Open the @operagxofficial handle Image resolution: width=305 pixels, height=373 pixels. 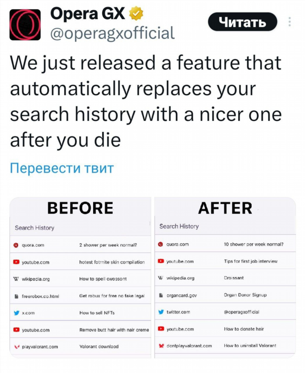tap(113, 33)
